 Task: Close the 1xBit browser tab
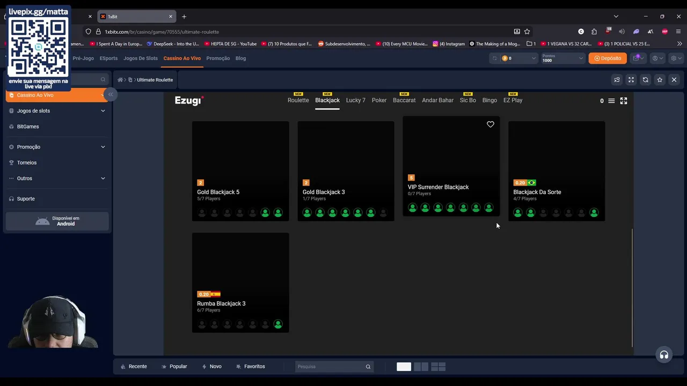pyautogui.click(x=171, y=17)
